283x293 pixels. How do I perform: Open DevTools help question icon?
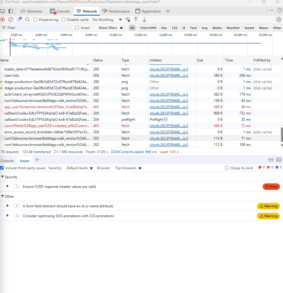pyautogui.click(x=279, y=10)
